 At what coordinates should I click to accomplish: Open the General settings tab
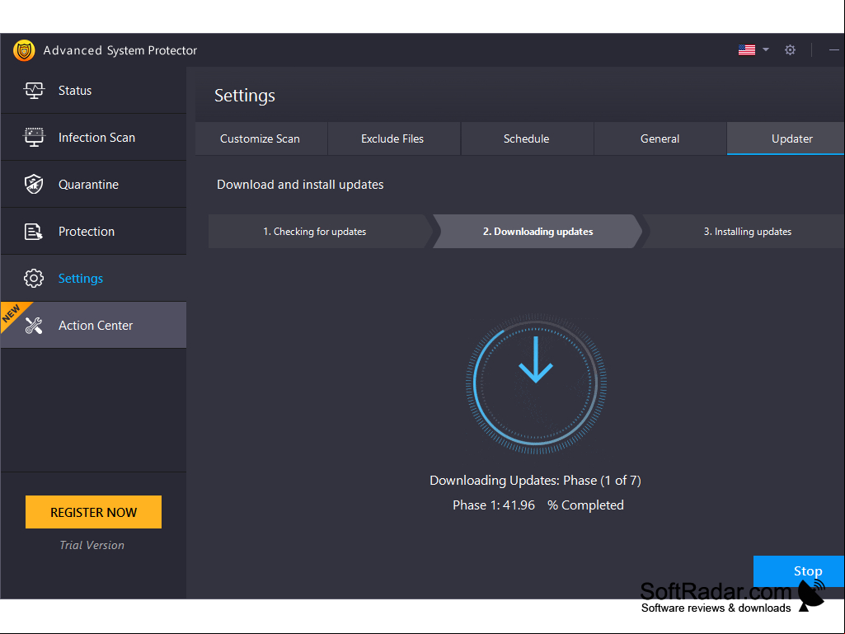[x=660, y=139]
